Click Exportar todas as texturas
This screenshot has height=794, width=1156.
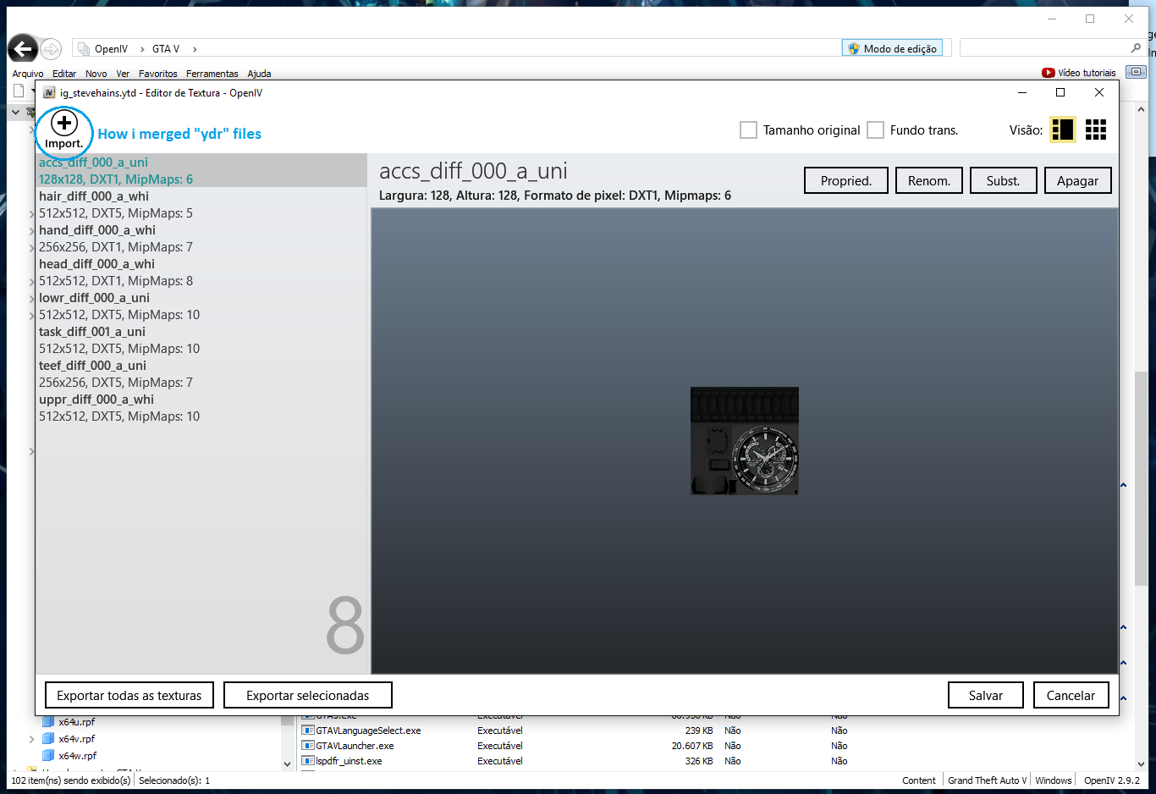(x=129, y=694)
